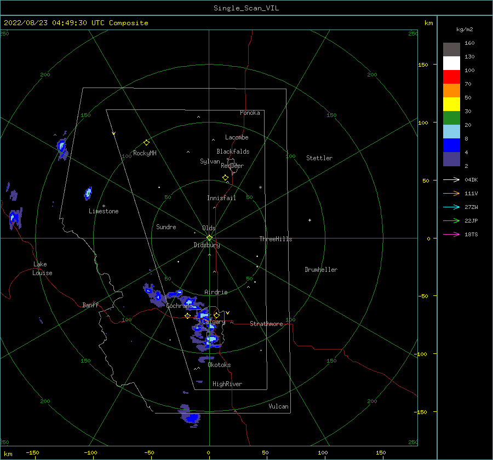Click the cyan 27ZW arrow in legend
Image resolution: width=493 pixels, height=460 pixels.
[x=451, y=207]
